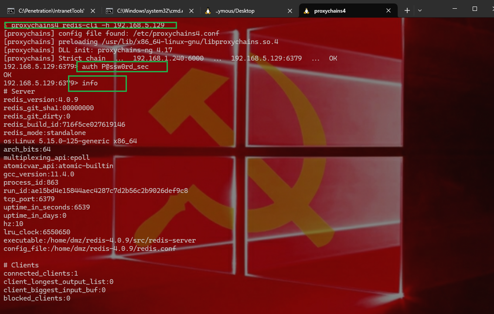Image resolution: width=494 pixels, height=314 pixels.
Task: Click the 'config file found: /etc/proxychains4.conf' line
Action: coord(111,34)
